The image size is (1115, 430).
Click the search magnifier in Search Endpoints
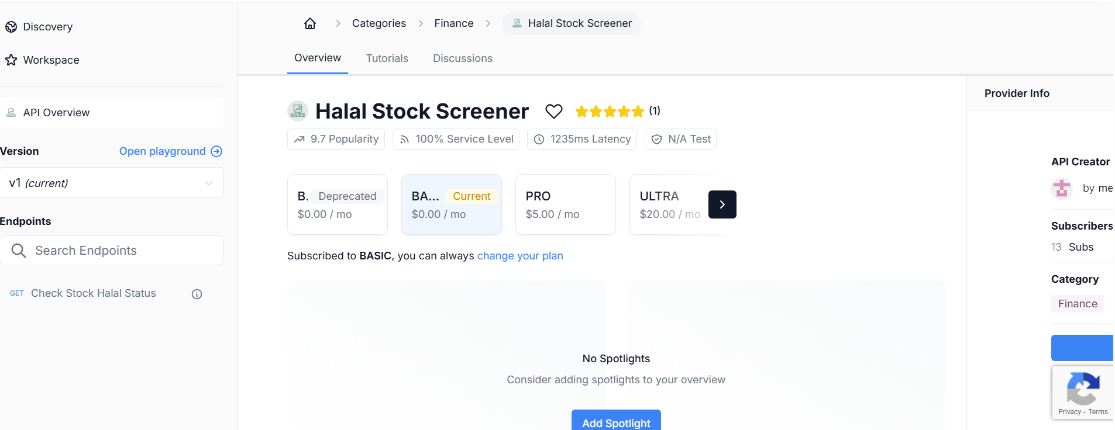(x=18, y=250)
